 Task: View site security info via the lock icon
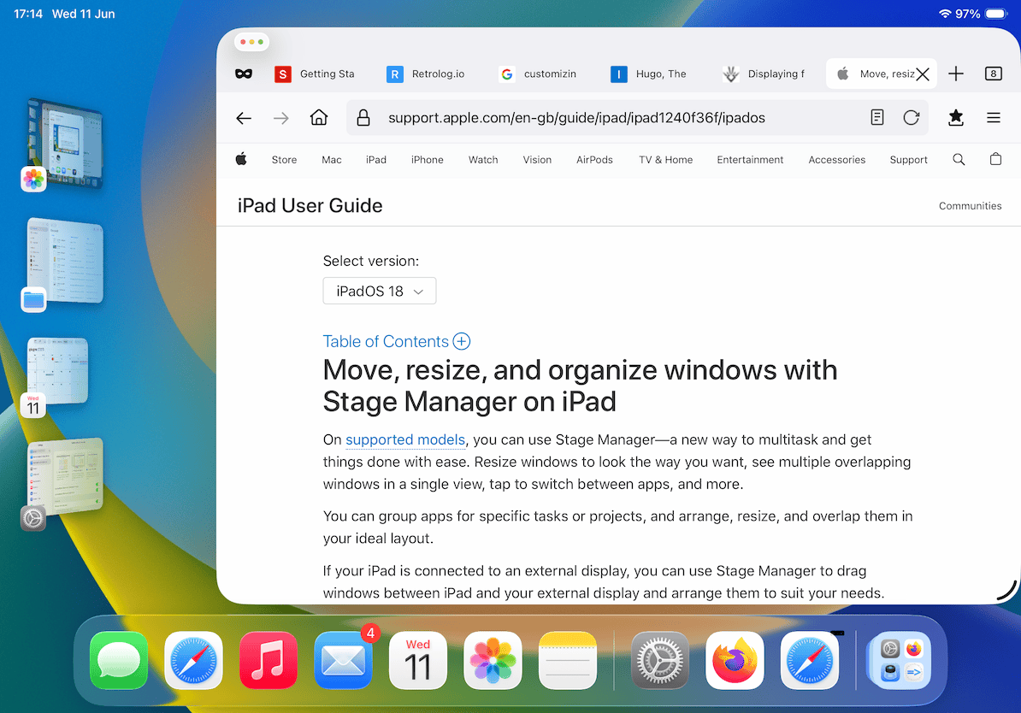point(363,117)
